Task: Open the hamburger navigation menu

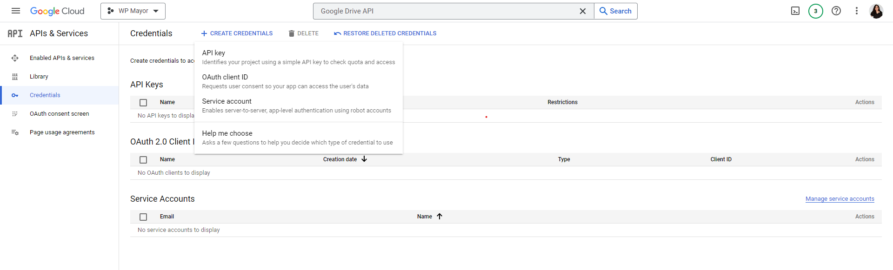Action: click(16, 11)
